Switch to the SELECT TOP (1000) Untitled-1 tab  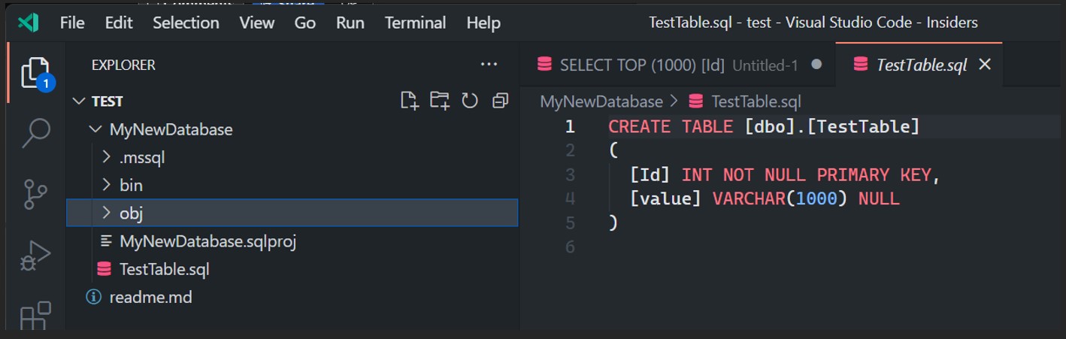tap(669, 65)
